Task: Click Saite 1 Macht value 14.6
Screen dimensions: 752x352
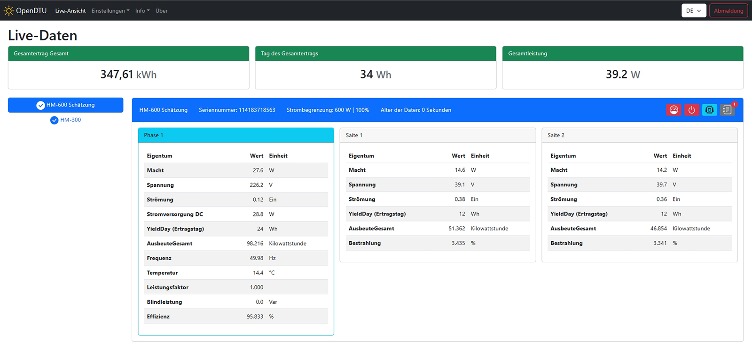Action: point(460,170)
